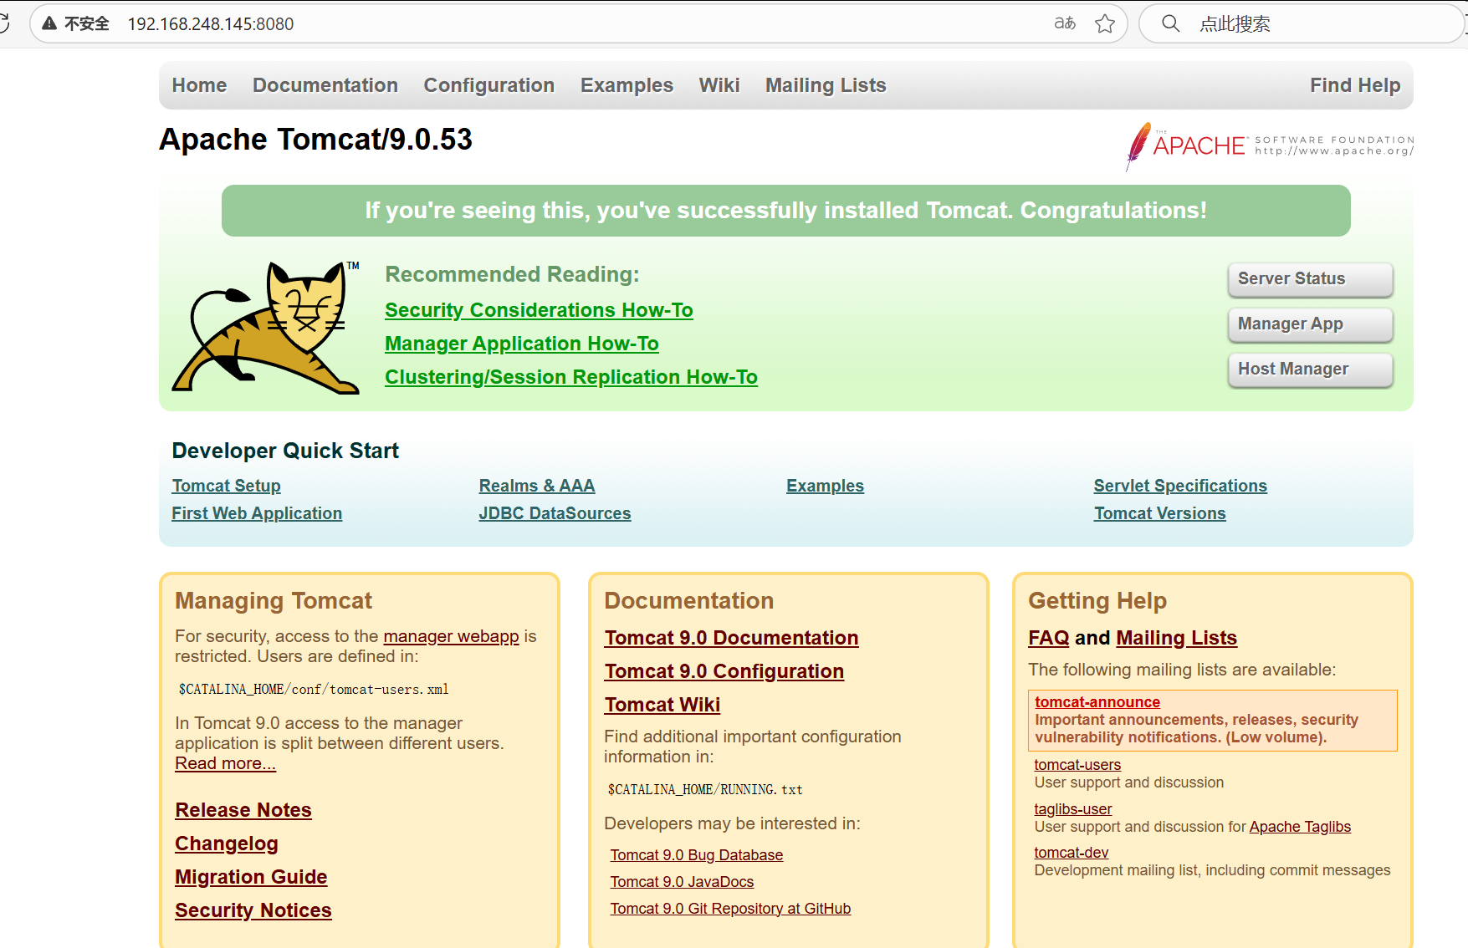
Task: Open the Host Manager button
Action: click(x=1310, y=370)
